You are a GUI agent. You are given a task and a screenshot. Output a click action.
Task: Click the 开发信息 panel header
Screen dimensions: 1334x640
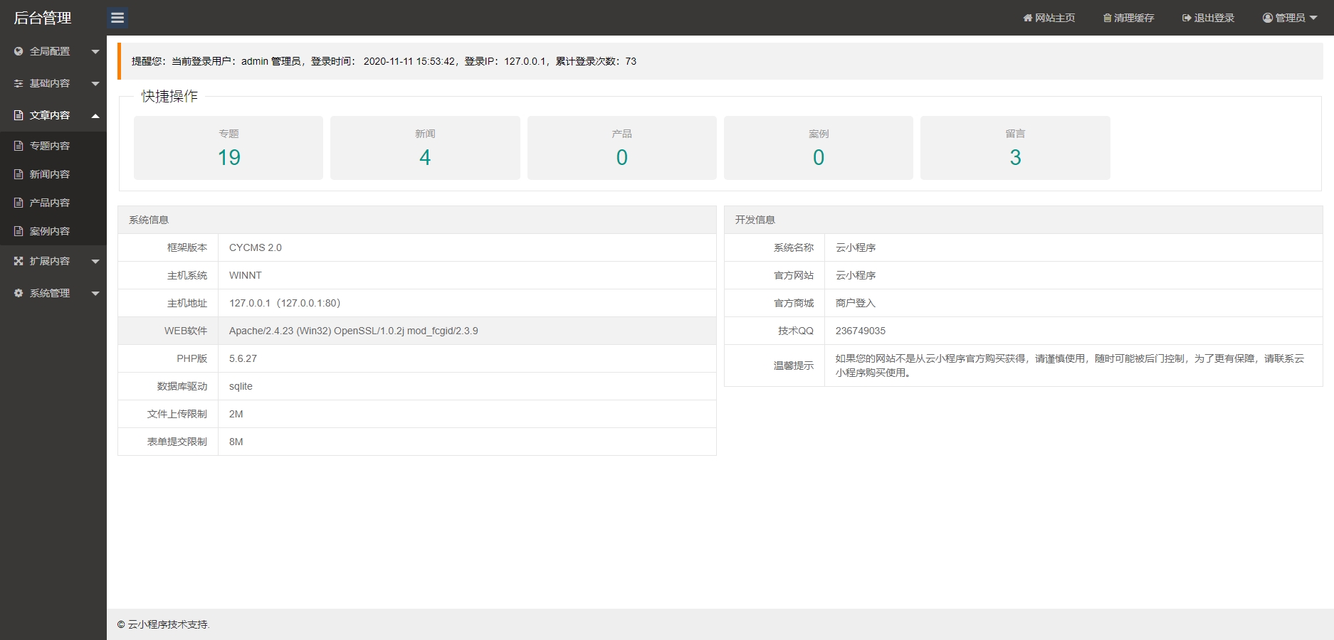(1024, 220)
